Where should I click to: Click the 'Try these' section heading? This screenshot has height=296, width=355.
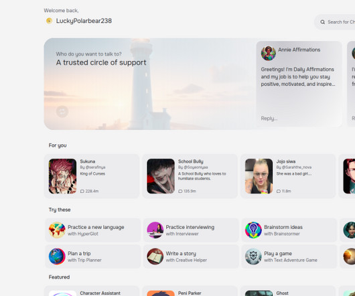(60, 210)
